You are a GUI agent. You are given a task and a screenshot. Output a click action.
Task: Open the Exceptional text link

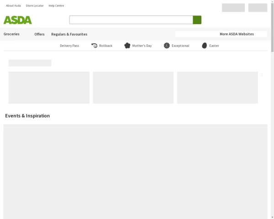180,46
